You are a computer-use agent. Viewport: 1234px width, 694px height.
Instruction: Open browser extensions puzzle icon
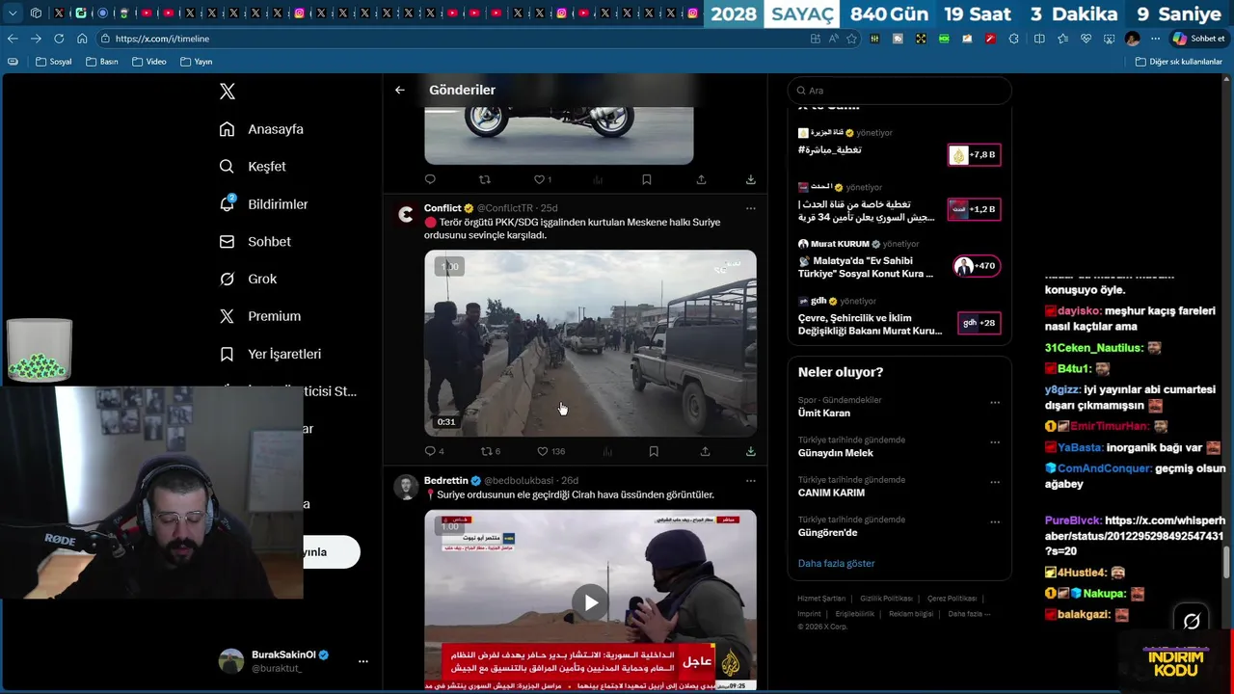point(1013,39)
